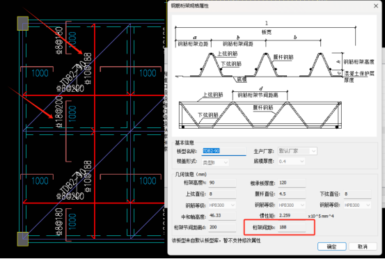The image size is (385, 259).
Task: Open the 底模厚度 dropdown
Action: pyautogui.click(x=292, y=162)
